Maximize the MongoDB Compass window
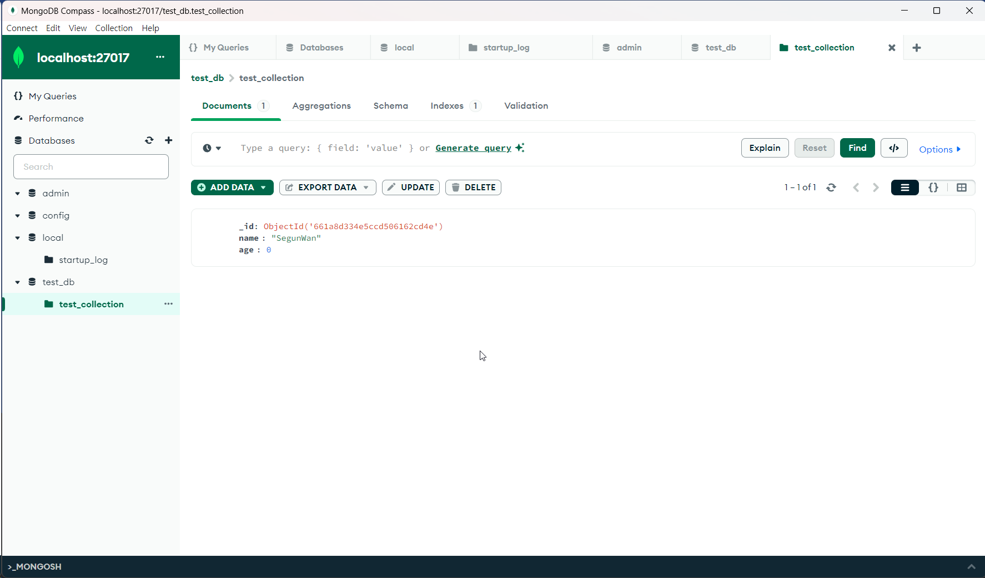 coord(937,11)
